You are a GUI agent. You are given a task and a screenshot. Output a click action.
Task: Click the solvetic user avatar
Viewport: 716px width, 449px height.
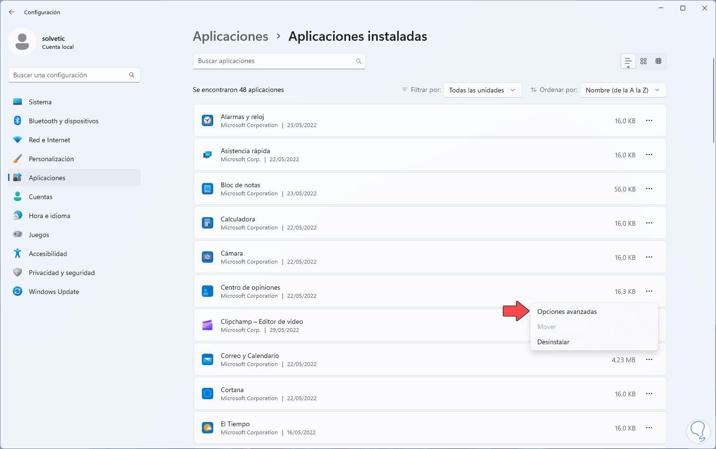[22, 42]
